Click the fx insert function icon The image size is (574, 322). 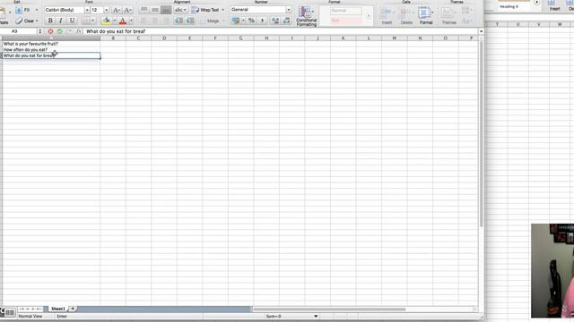click(x=78, y=31)
